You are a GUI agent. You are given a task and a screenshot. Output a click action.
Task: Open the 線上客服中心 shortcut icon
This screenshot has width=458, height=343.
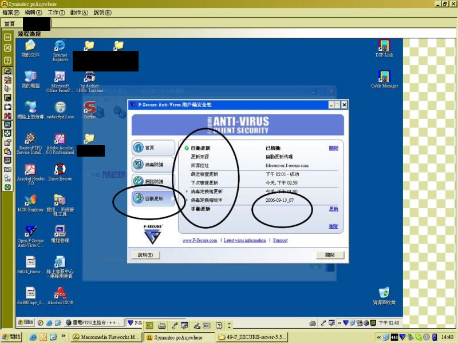click(x=60, y=267)
